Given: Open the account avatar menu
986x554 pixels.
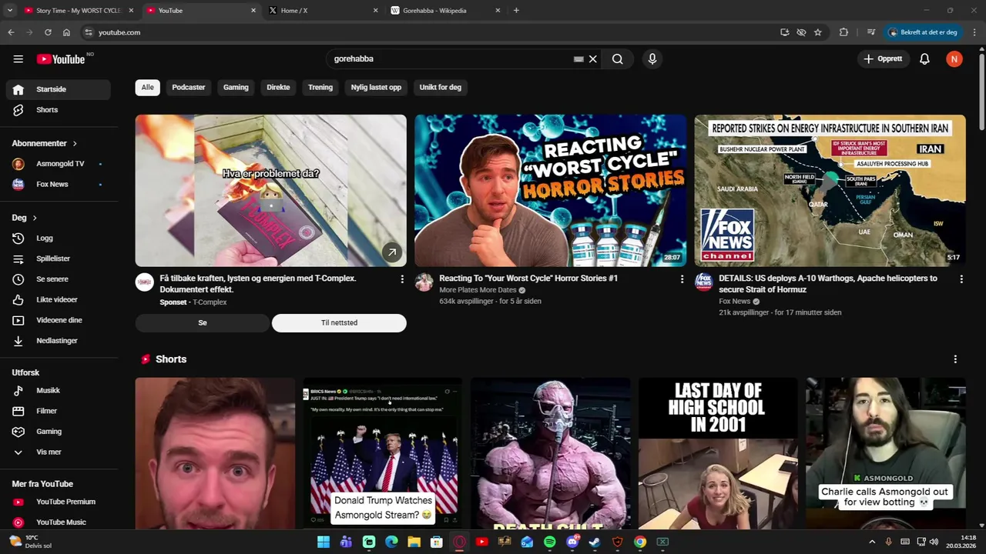Looking at the screenshot, I should pyautogui.click(x=954, y=58).
